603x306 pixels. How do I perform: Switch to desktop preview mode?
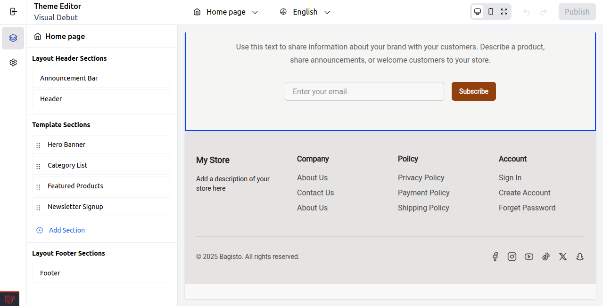478,12
